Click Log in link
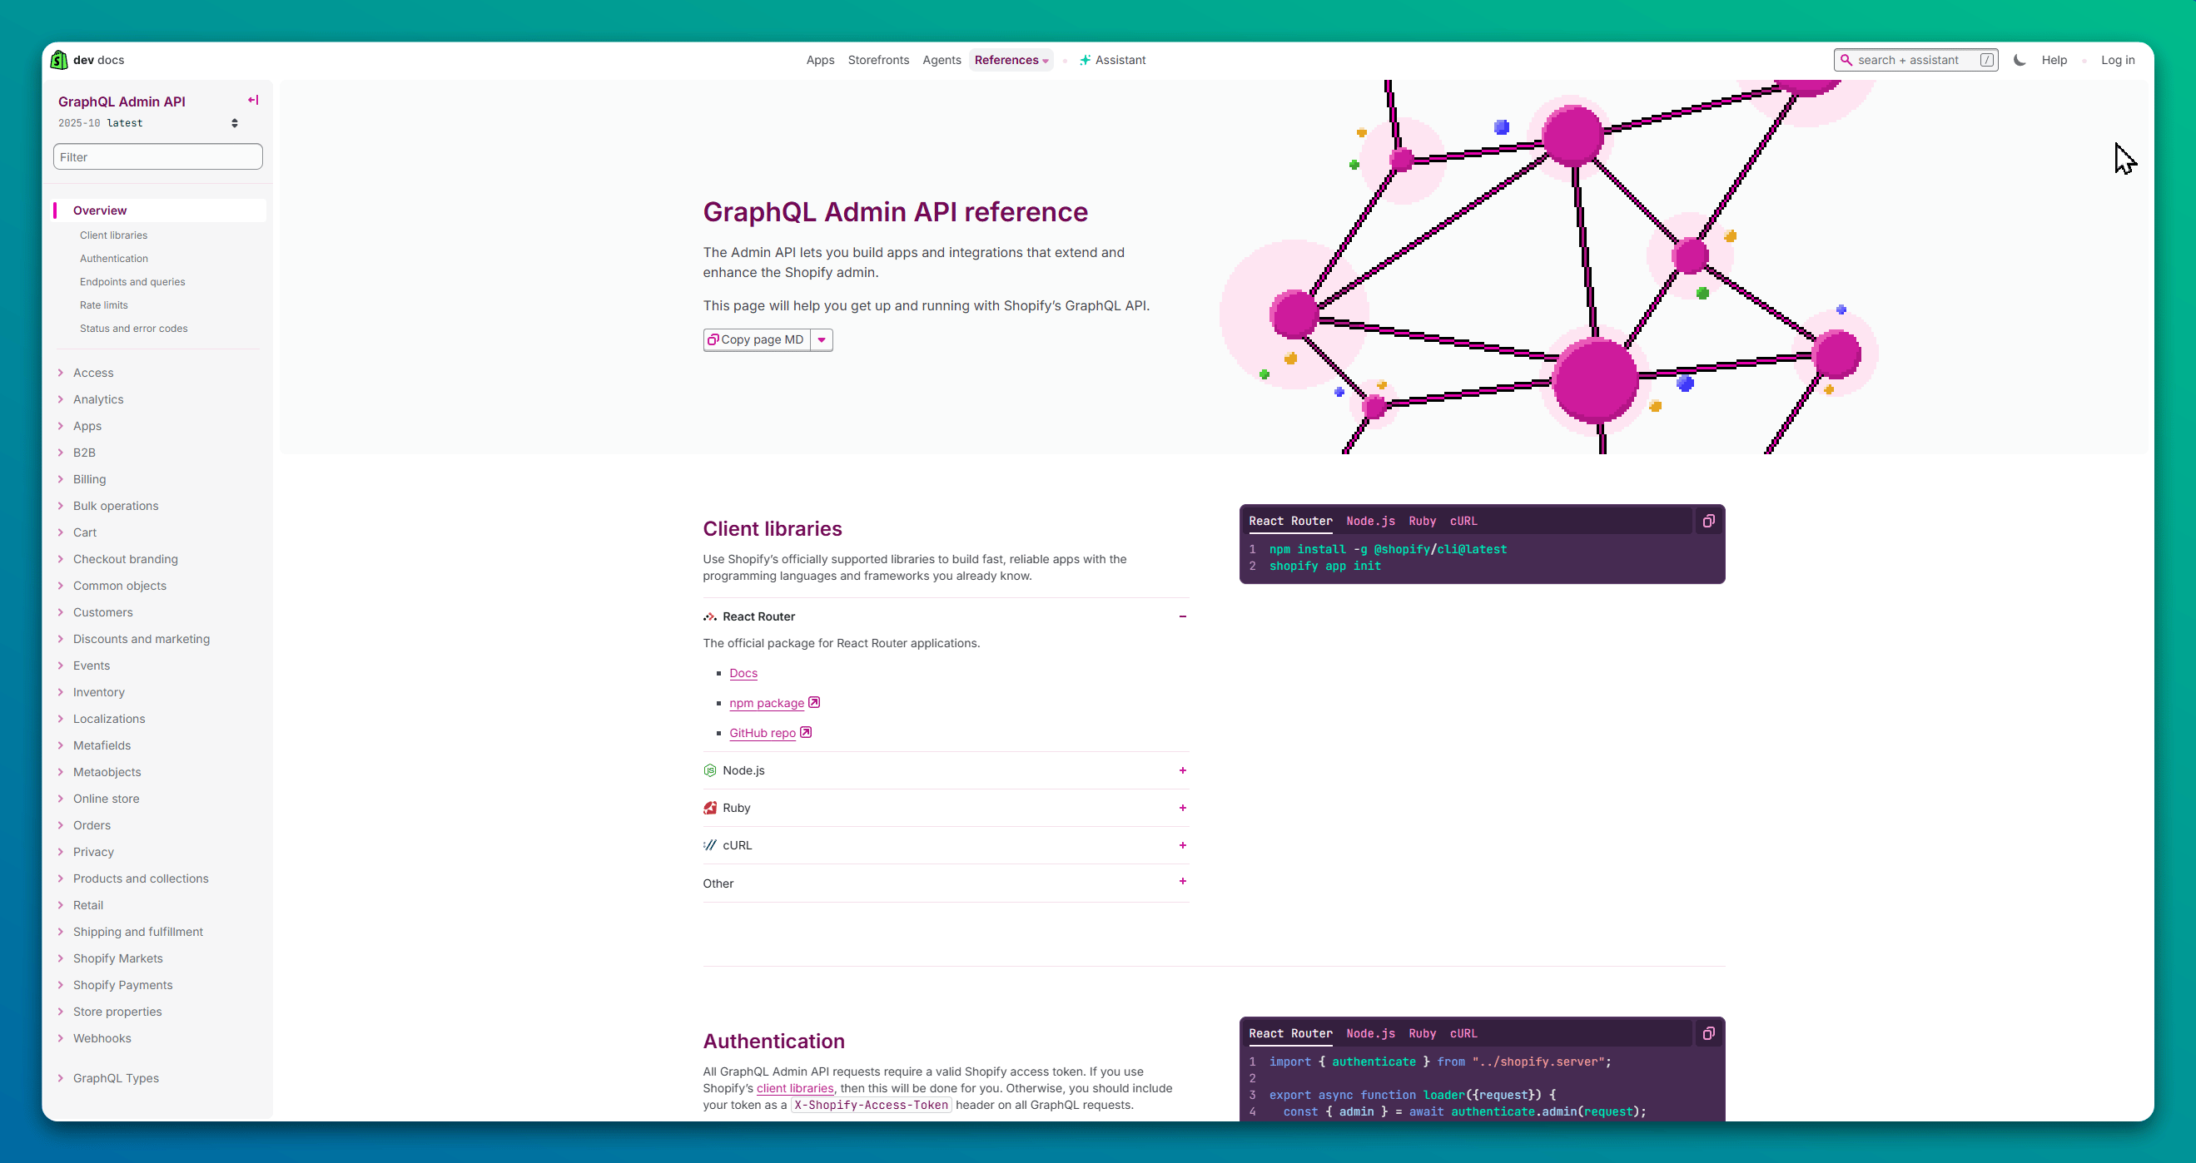 2117,60
